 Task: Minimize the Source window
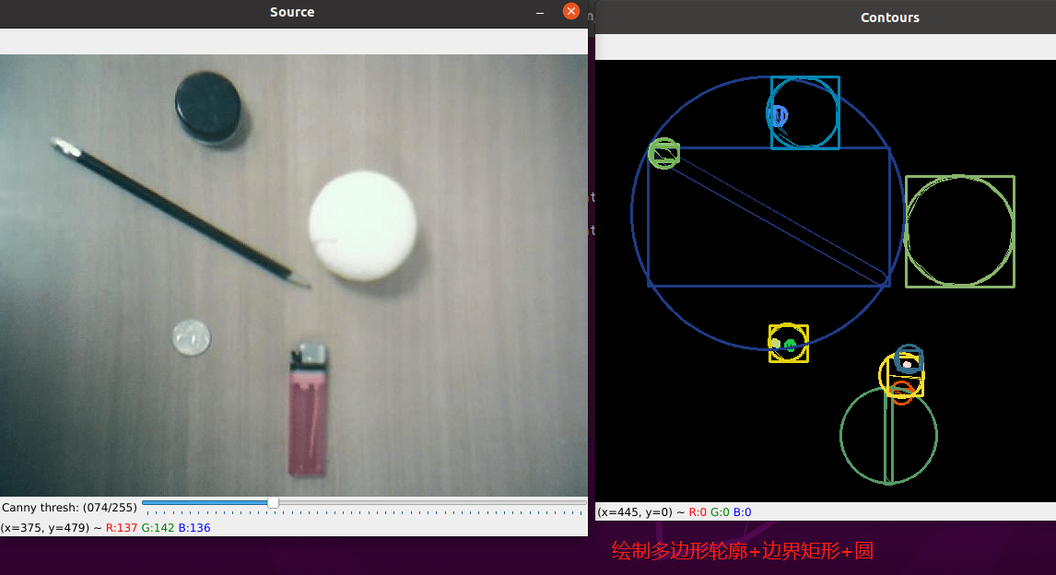click(x=540, y=12)
